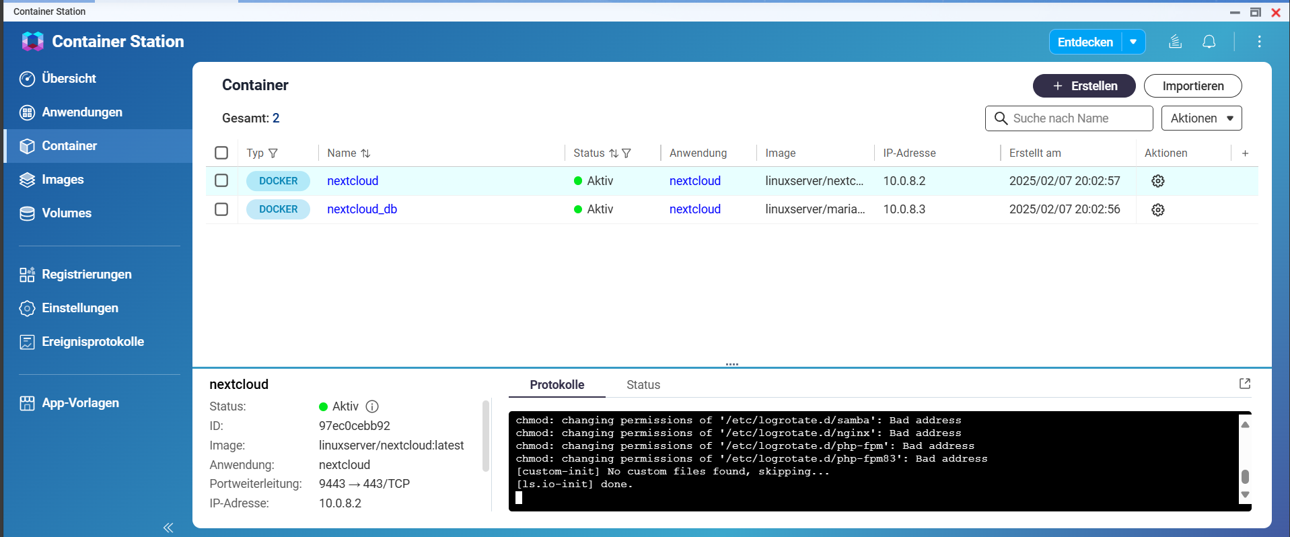Open Ereignisprotokolle event logs
The width and height of the screenshot is (1290, 537).
[x=81, y=342]
